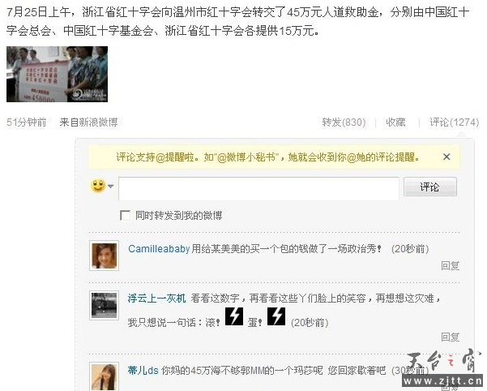Enlarge the Red Cross post photo thumbnail
This screenshot has height=391, width=487.
click(x=58, y=74)
